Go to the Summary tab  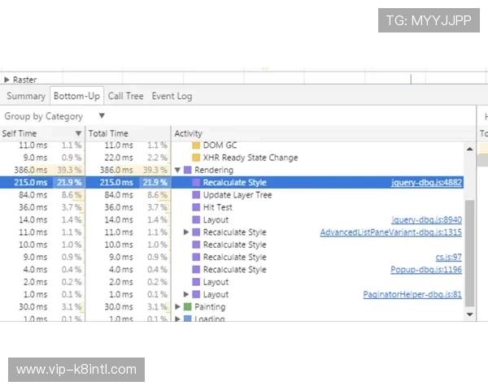tap(26, 96)
